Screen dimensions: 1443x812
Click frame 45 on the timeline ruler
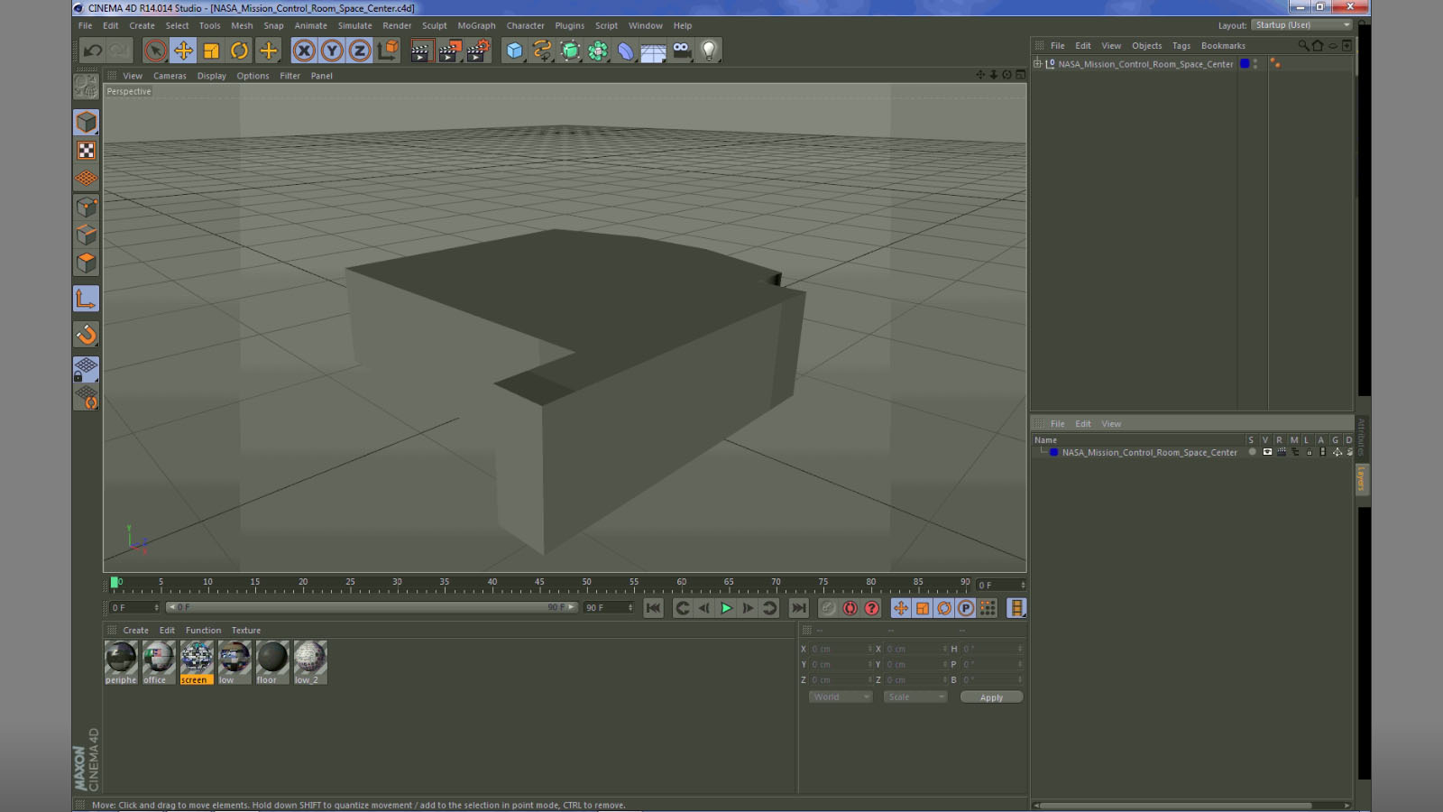539,584
